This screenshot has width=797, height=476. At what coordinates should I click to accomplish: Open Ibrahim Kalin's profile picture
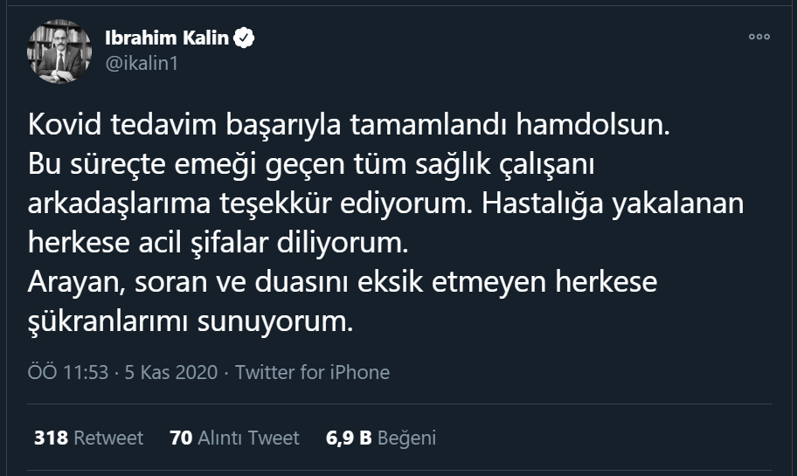(59, 52)
